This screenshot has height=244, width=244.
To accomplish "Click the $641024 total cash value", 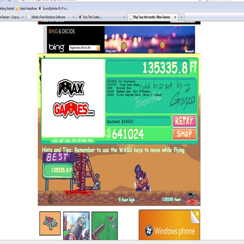I will point(125,134).
